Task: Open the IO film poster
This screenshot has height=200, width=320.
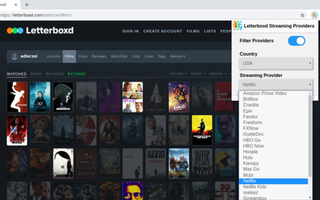Action: [40, 97]
